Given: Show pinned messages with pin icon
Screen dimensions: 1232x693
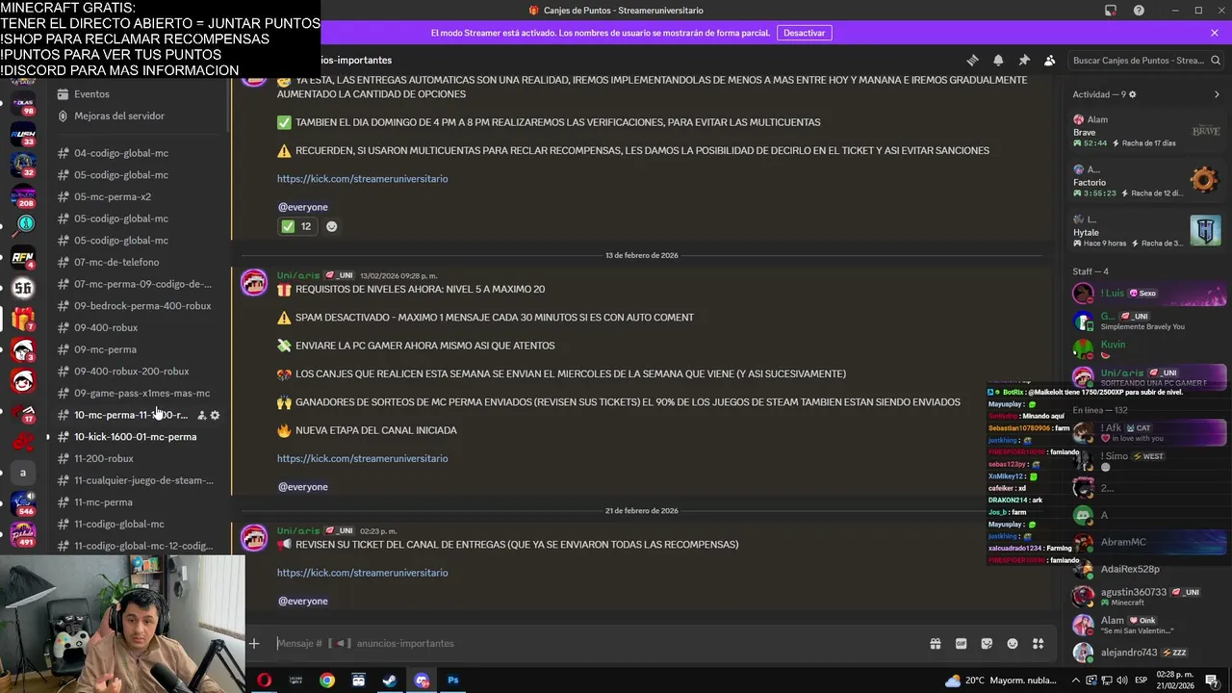Looking at the screenshot, I should click(1024, 60).
